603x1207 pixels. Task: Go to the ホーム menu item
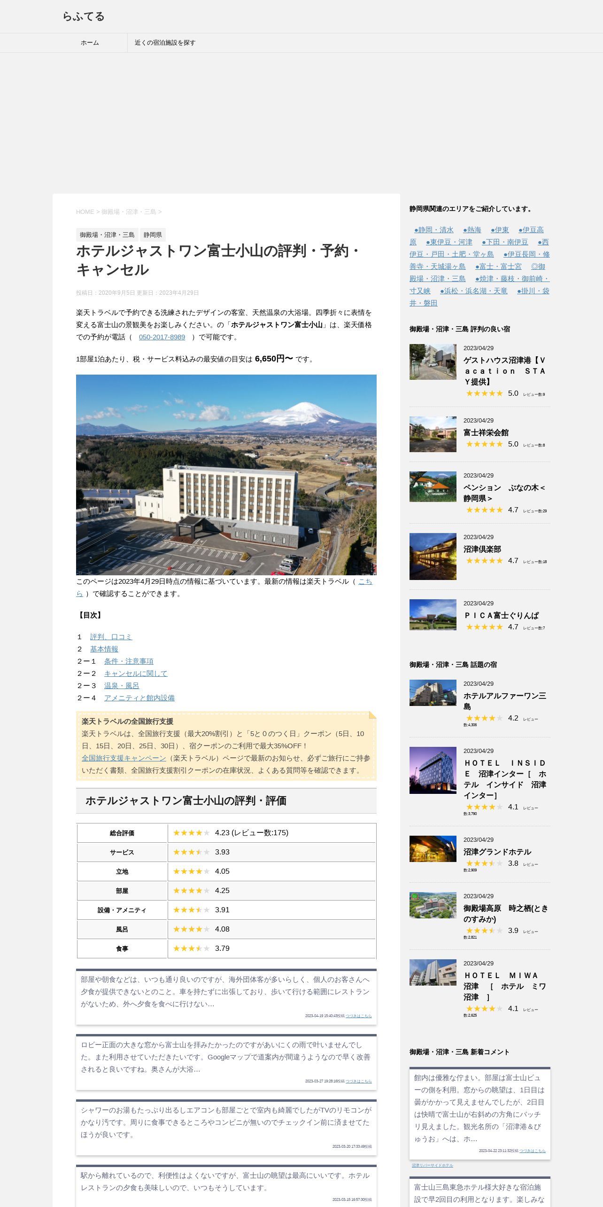pyautogui.click(x=90, y=43)
